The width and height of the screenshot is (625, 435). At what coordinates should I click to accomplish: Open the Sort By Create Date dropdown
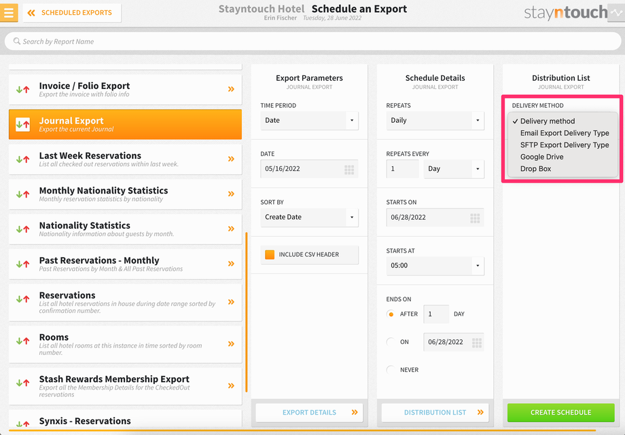coord(309,217)
